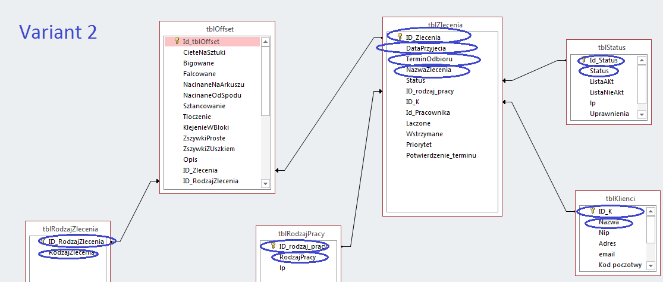Click the primary key icon beside Id_tblOffset
The height and width of the screenshot is (282, 663).
pos(177,41)
